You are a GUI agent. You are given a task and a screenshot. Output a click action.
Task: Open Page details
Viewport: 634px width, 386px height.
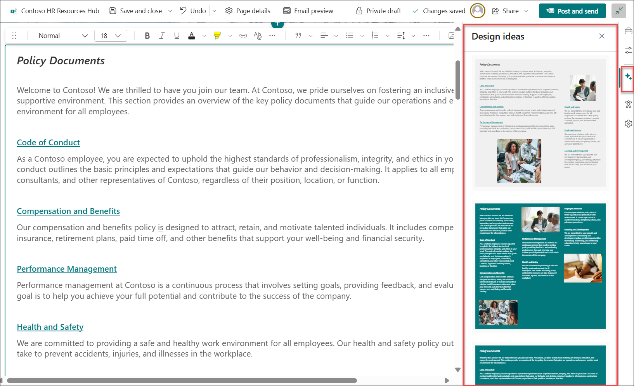(x=248, y=10)
